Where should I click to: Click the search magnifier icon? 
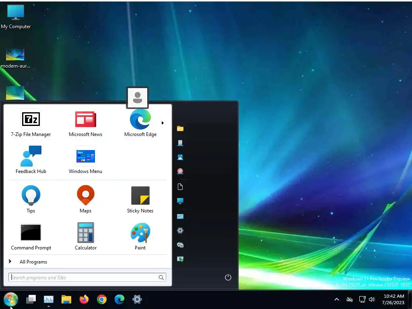coord(161,278)
